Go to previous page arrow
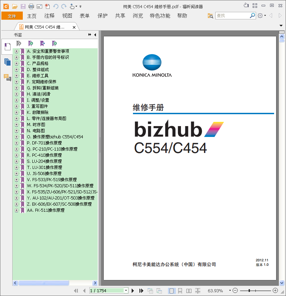The height and width of the screenshot is (296, 286). tap(84, 291)
